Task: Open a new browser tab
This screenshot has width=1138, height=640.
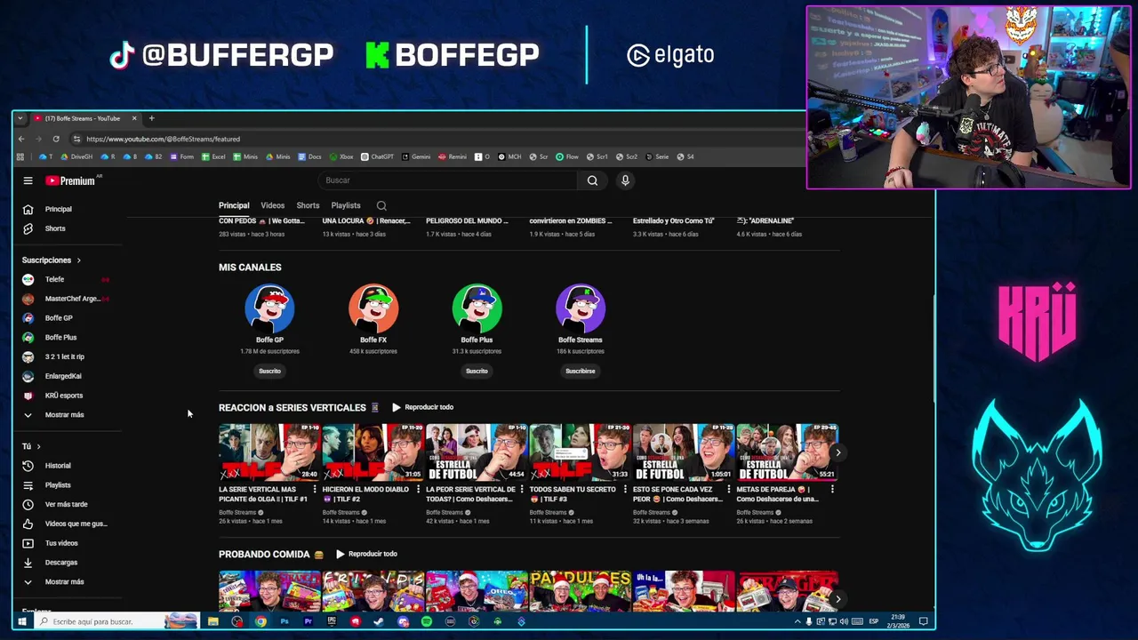Action: click(x=151, y=118)
